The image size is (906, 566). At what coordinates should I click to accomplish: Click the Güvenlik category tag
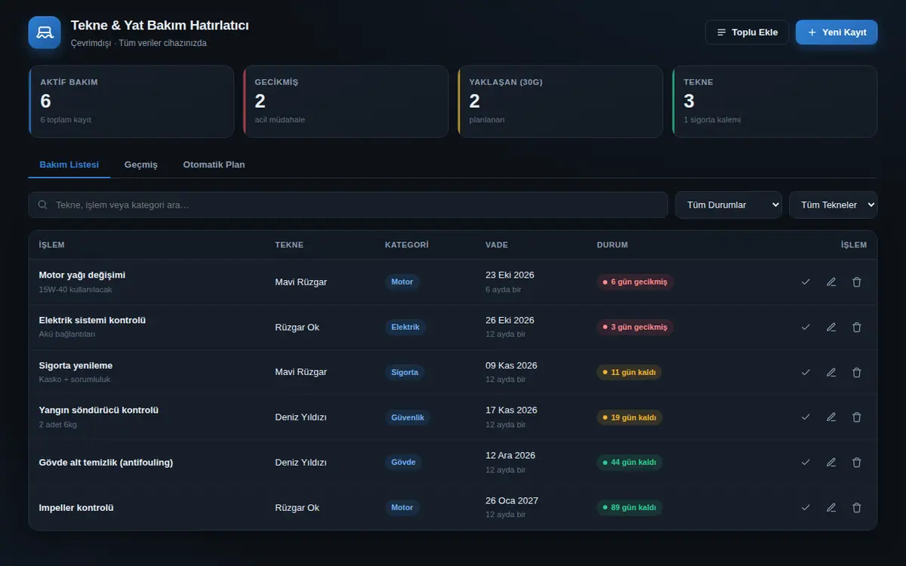click(408, 417)
